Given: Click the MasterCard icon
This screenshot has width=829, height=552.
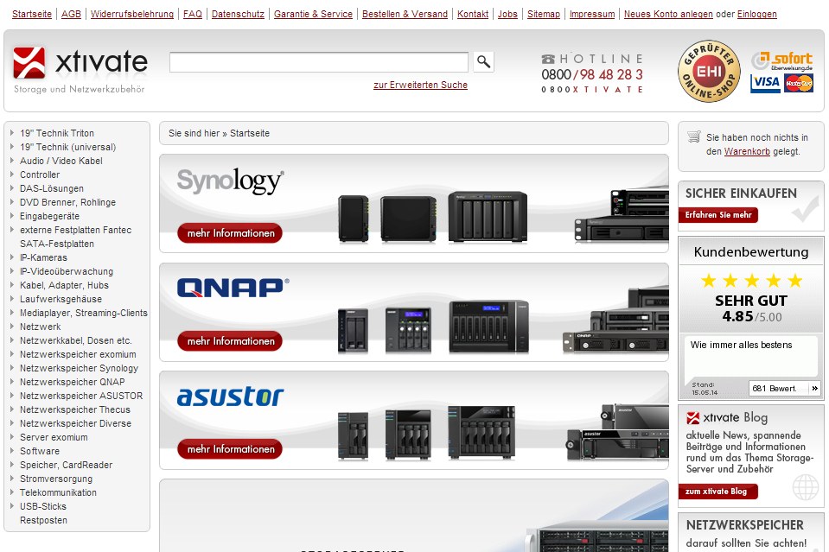Looking at the screenshot, I should coord(799,83).
